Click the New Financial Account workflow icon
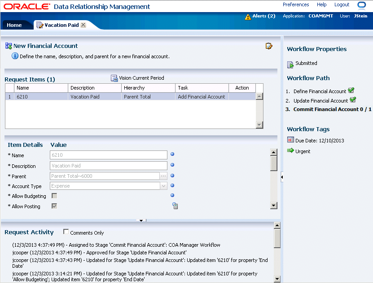The image size is (373, 283). [9, 46]
